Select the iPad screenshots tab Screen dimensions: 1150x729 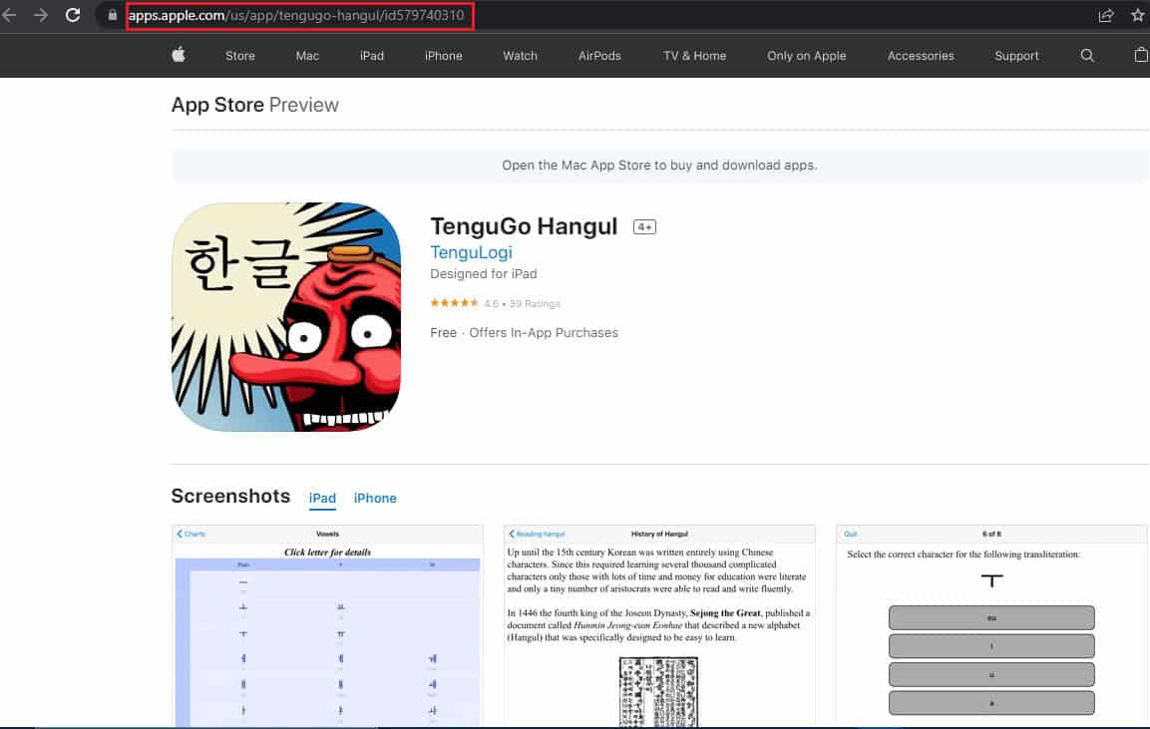[x=322, y=498]
